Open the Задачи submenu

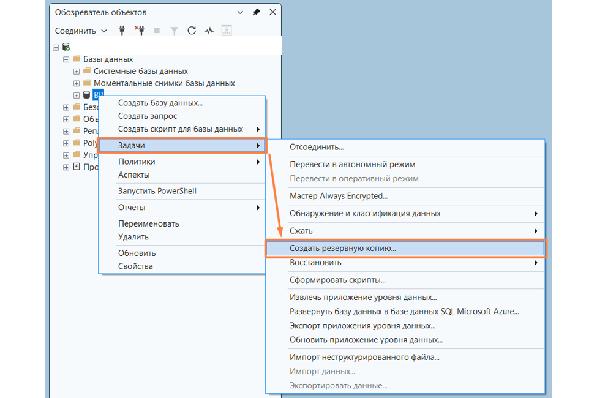coord(182,146)
